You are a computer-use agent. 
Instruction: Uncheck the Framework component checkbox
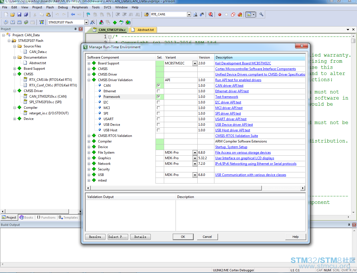click(159, 97)
